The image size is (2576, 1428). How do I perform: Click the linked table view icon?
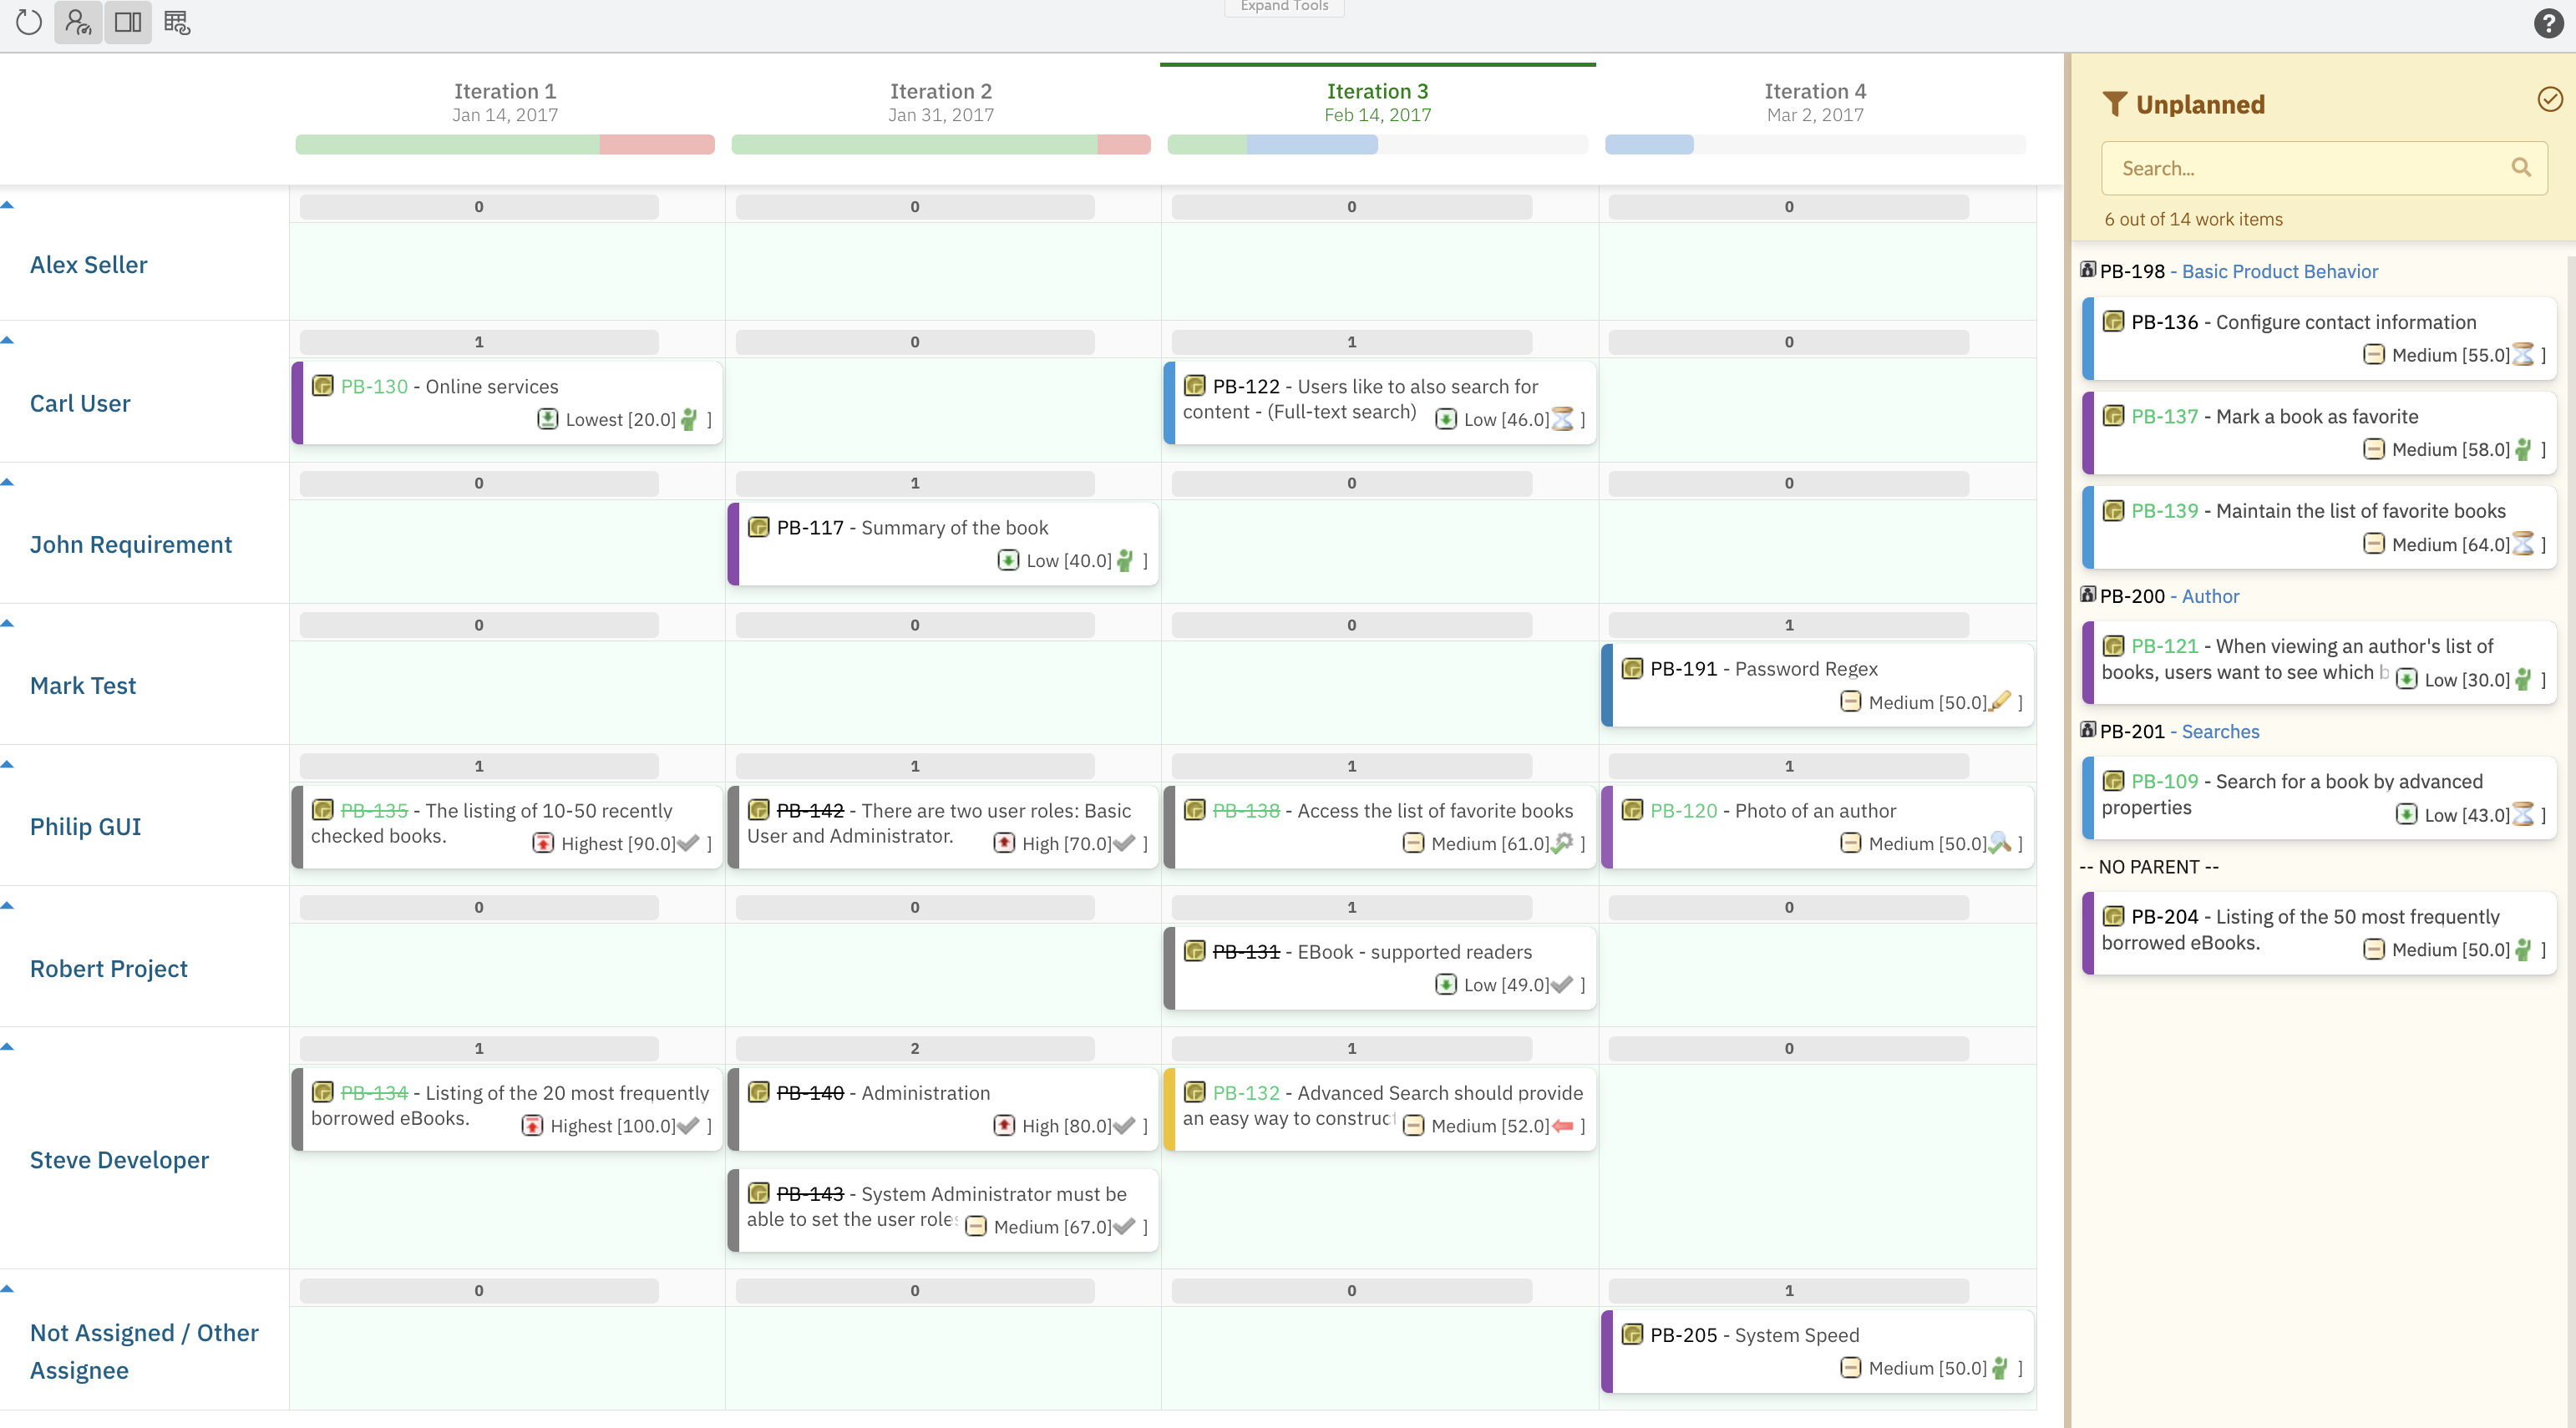[x=177, y=22]
